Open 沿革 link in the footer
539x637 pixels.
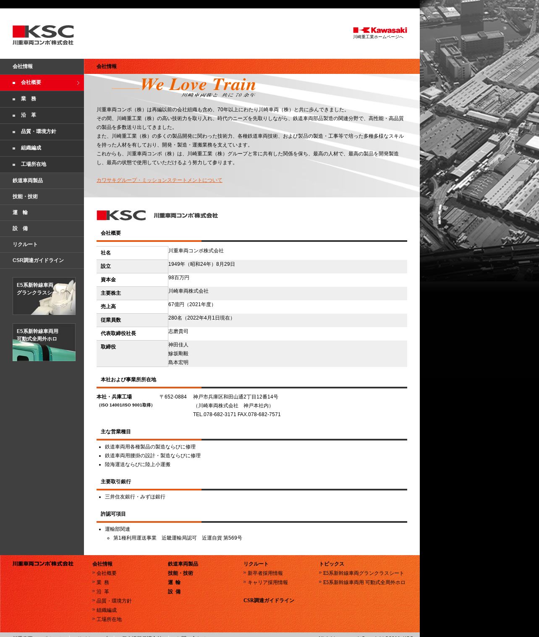point(103,592)
